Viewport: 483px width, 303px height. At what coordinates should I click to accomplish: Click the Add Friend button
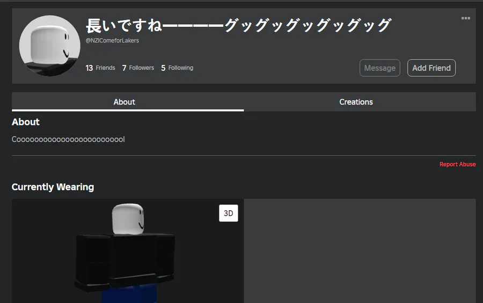(x=431, y=68)
